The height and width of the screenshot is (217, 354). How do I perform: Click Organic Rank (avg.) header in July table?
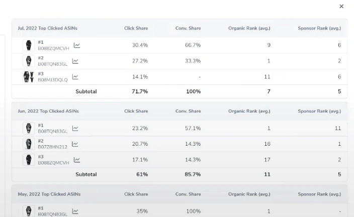click(249, 29)
